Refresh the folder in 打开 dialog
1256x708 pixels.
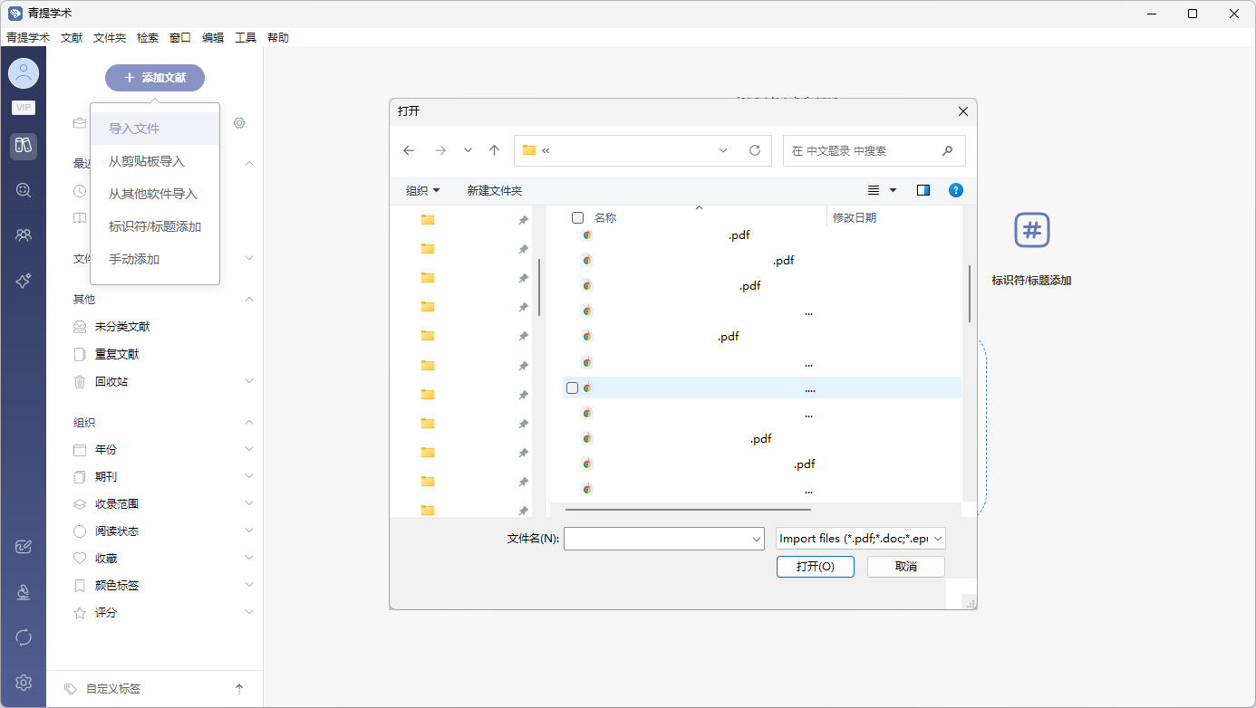[754, 150]
